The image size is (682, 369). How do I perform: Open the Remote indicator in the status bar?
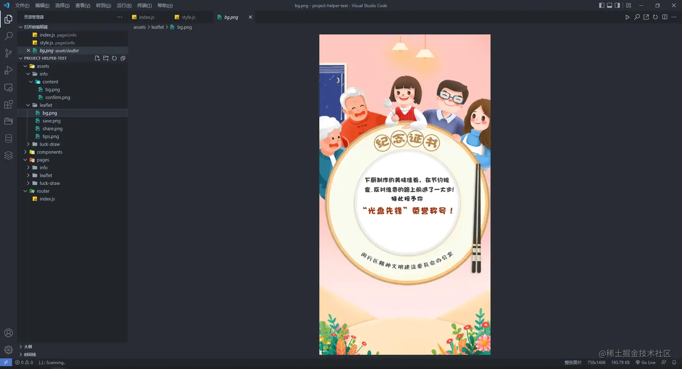coord(6,362)
